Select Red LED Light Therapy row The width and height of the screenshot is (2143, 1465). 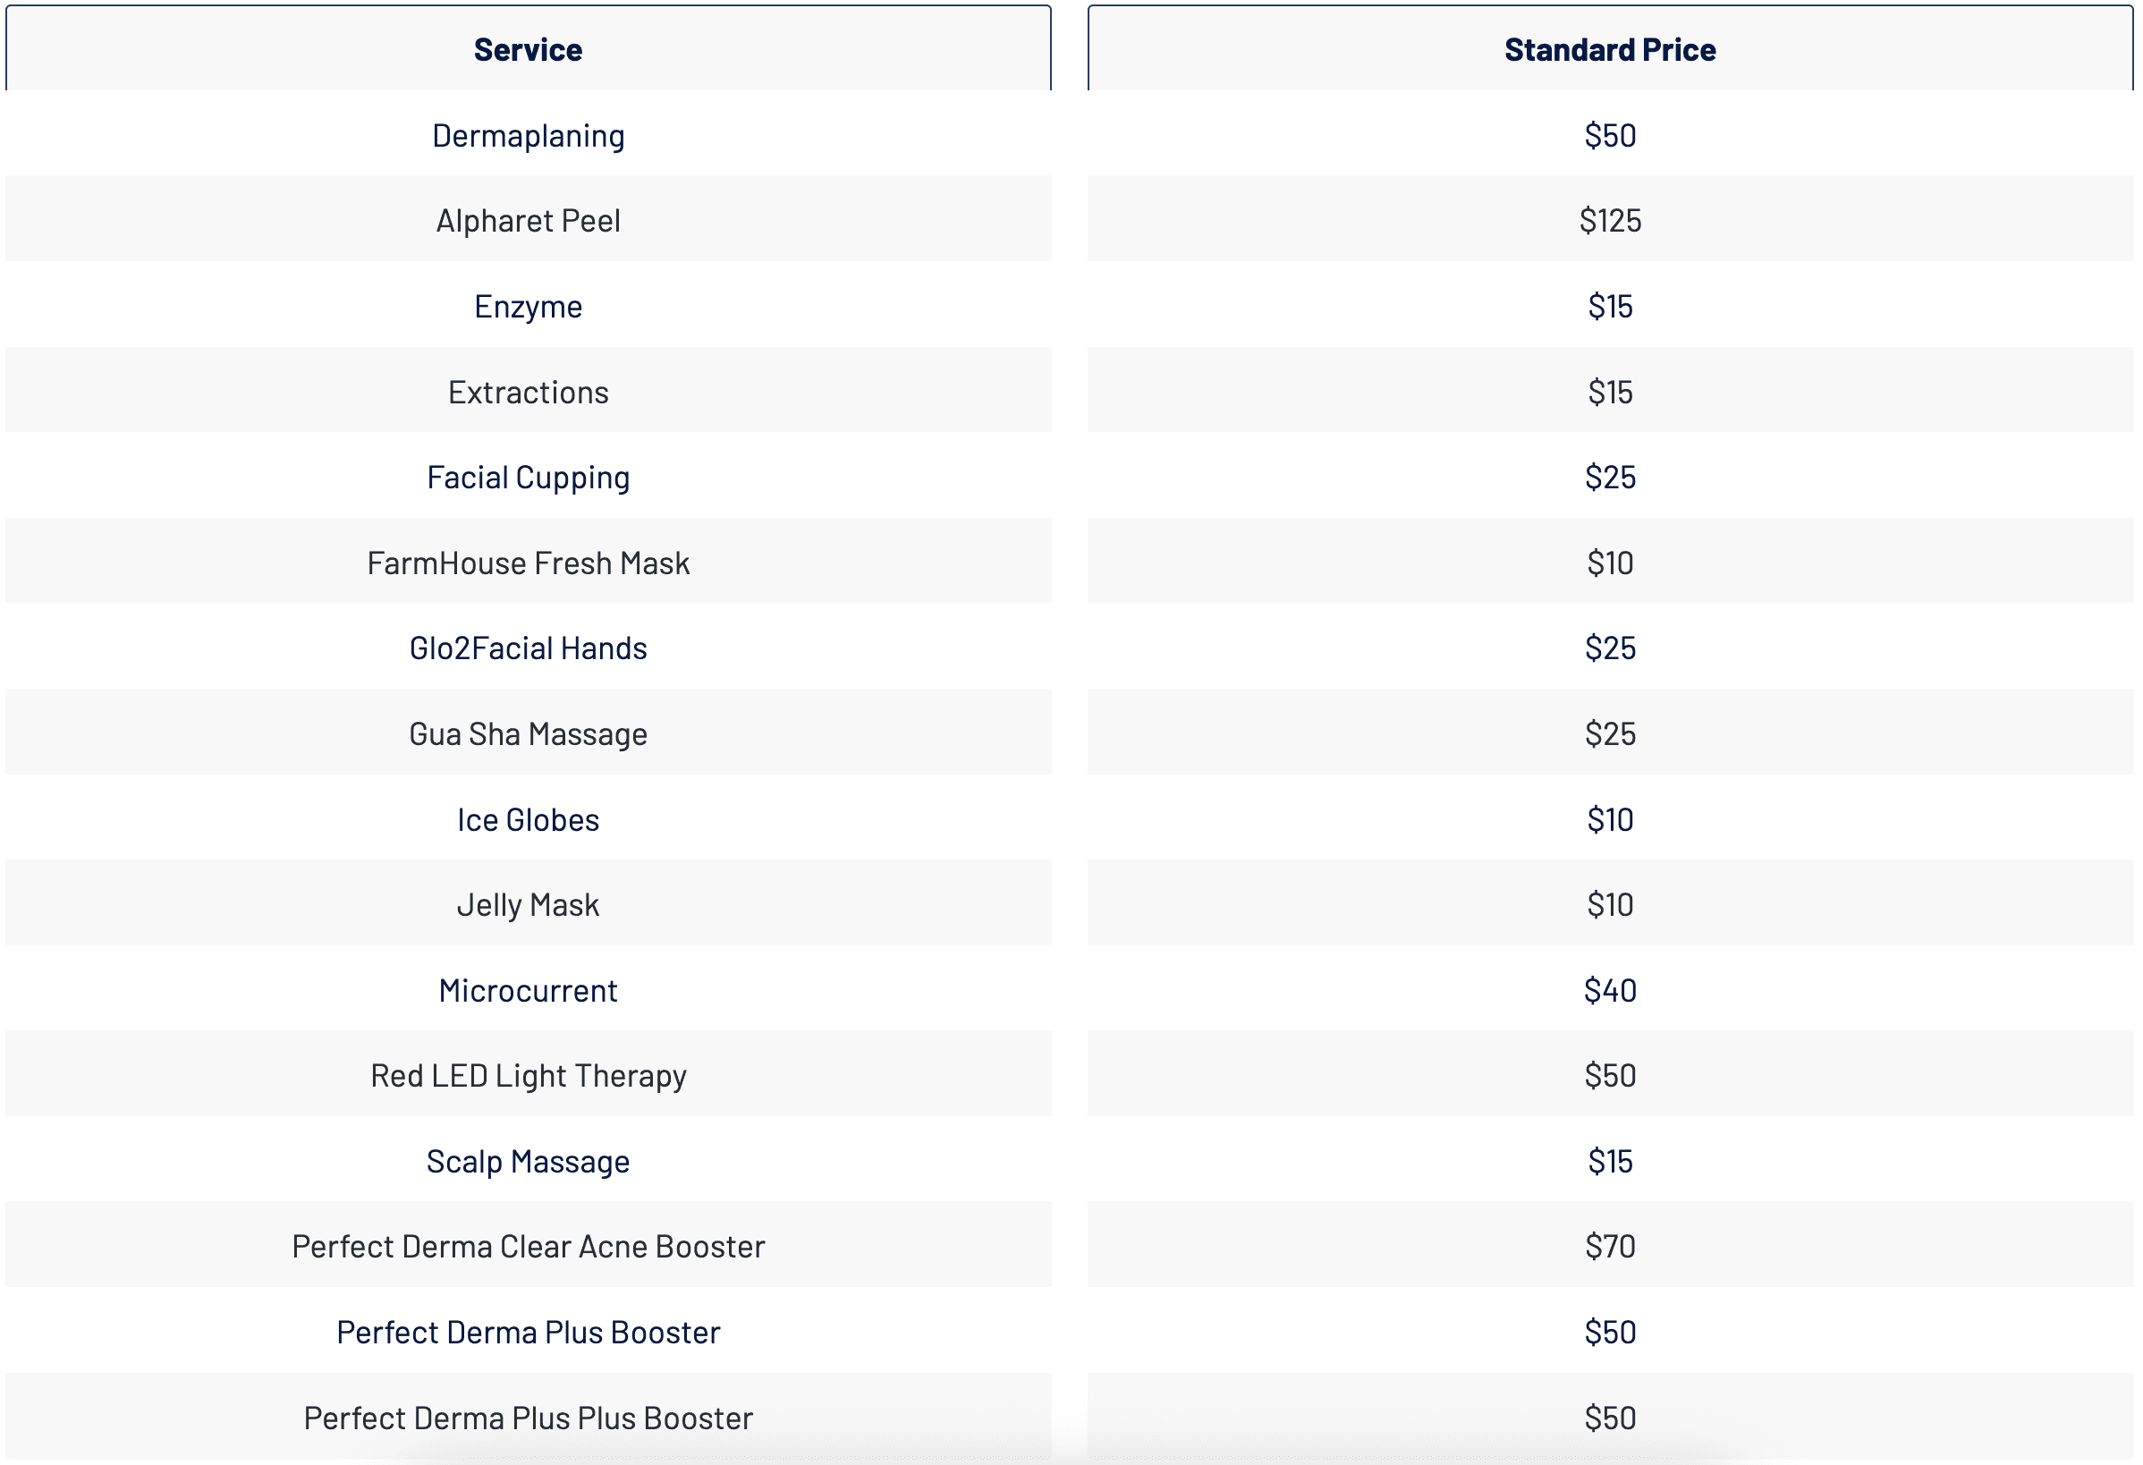click(x=528, y=1076)
